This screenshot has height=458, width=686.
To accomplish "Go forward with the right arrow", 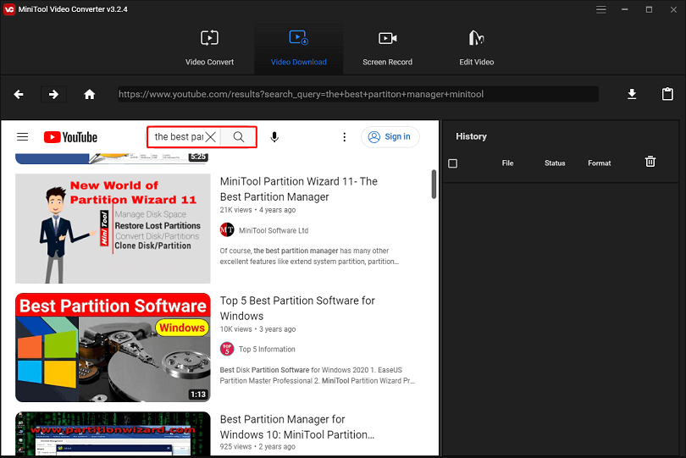I will pos(53,94).
